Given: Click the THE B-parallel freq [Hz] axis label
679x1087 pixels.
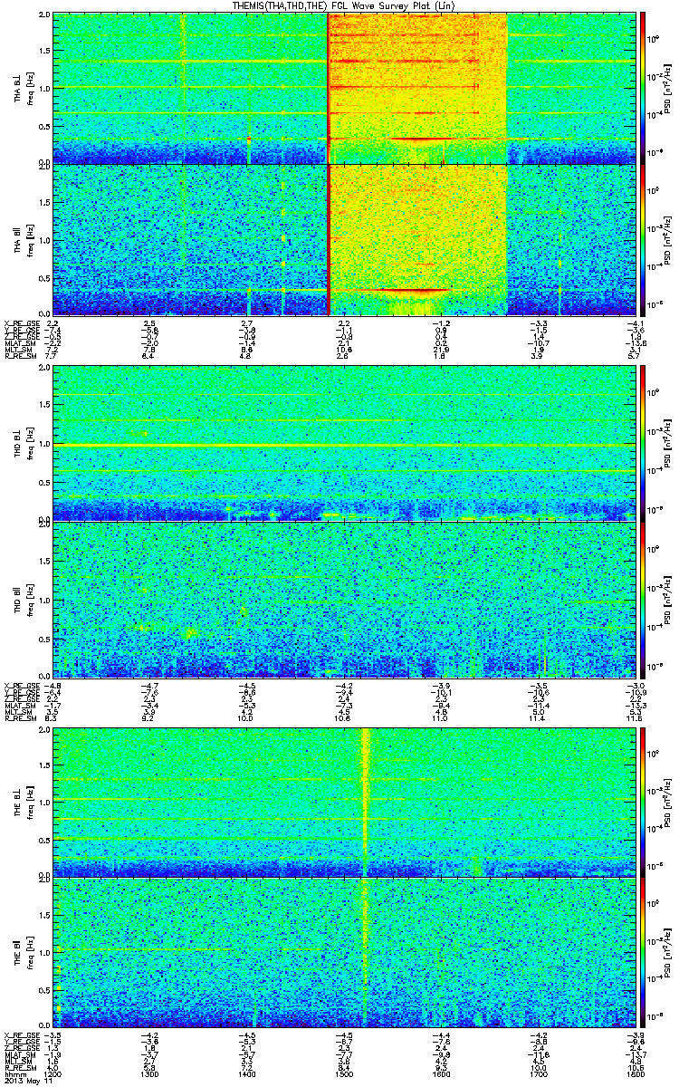Looking at the screenshot, I should 29,953.
